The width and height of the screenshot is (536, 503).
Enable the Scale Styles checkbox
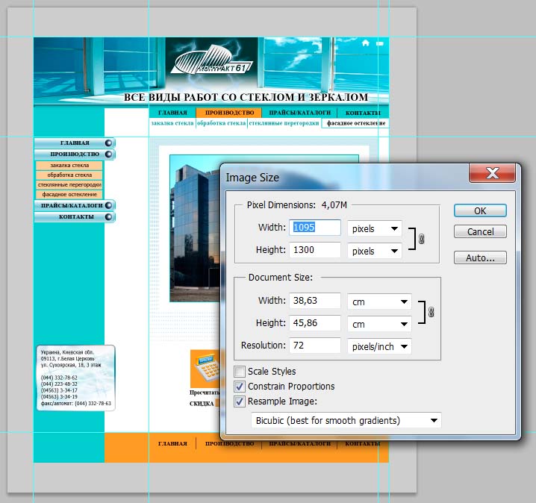(x=240, y=372)
